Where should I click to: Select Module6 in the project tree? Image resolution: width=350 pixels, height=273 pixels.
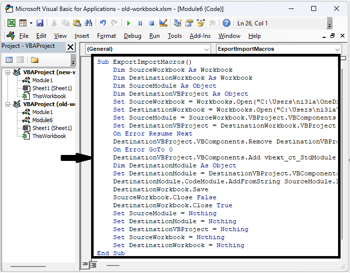[x=42, y=120]
